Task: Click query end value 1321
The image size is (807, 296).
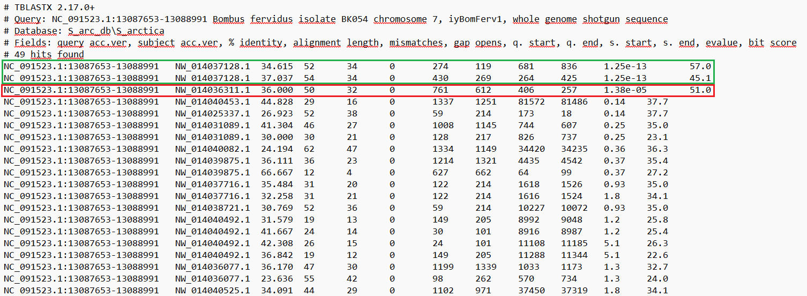Action: [x=486, y=160]
